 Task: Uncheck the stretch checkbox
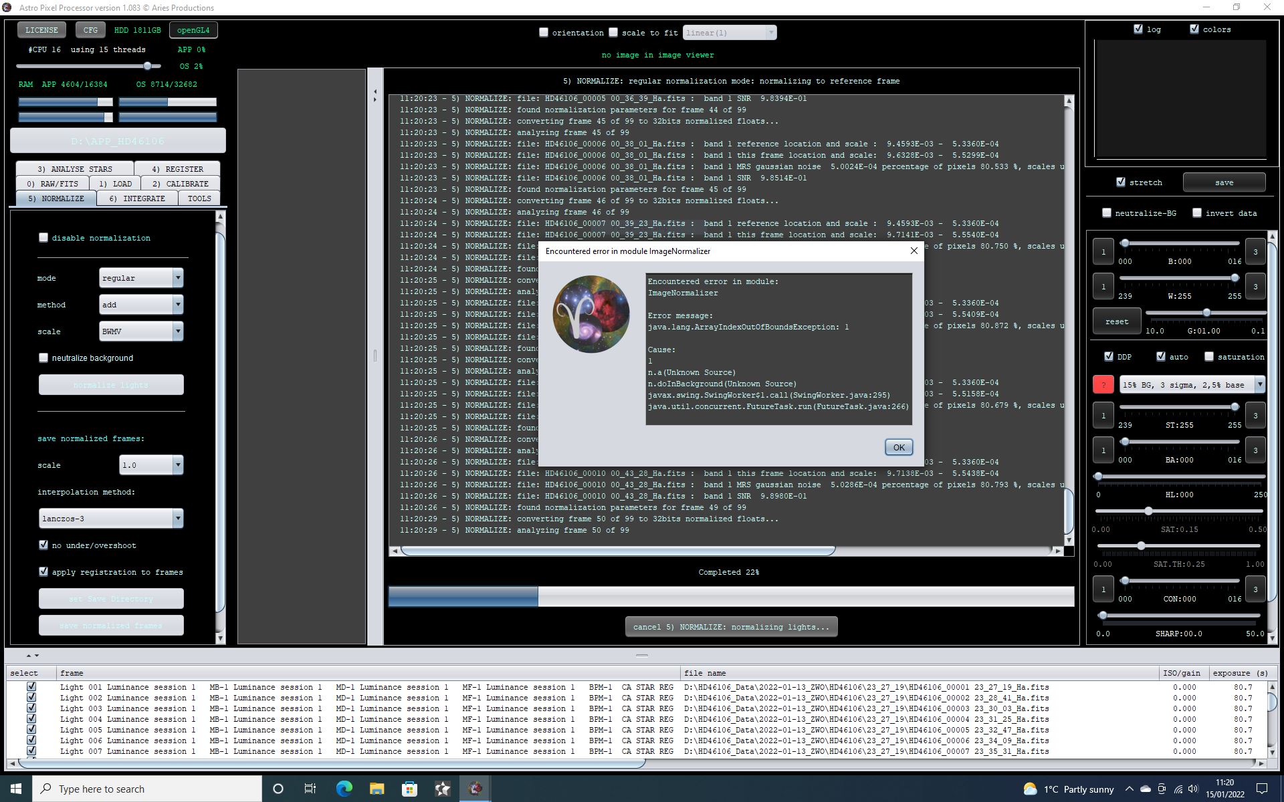(1121, 182)
